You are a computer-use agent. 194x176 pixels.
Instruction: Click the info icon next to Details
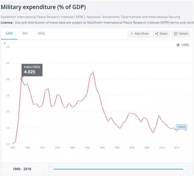click(x=176, y=34)
